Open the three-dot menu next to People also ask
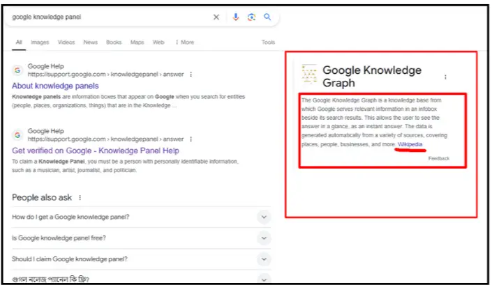 (80, 198)
